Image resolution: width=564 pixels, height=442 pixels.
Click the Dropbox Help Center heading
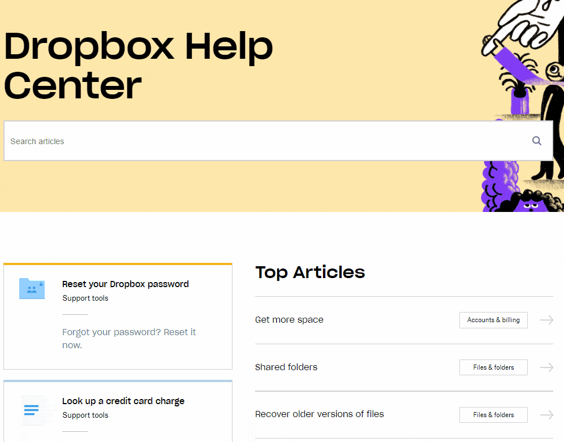tap(138, 66)
